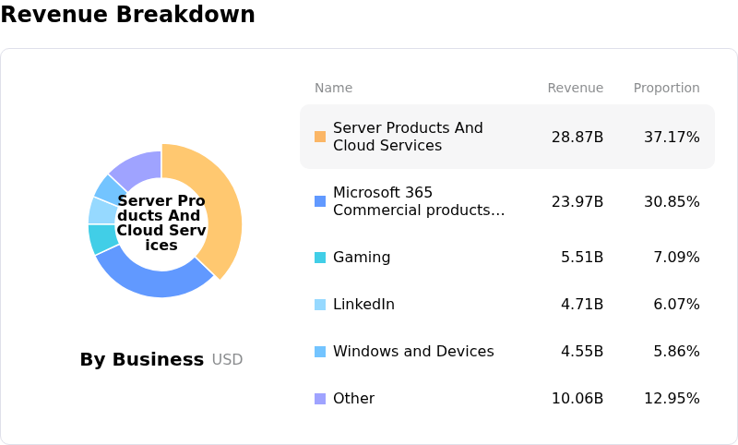Click the orange Server Products legend swatch
Image resolution: width=738 pixels, height=445 pixels.
click(x=320, y=137)
